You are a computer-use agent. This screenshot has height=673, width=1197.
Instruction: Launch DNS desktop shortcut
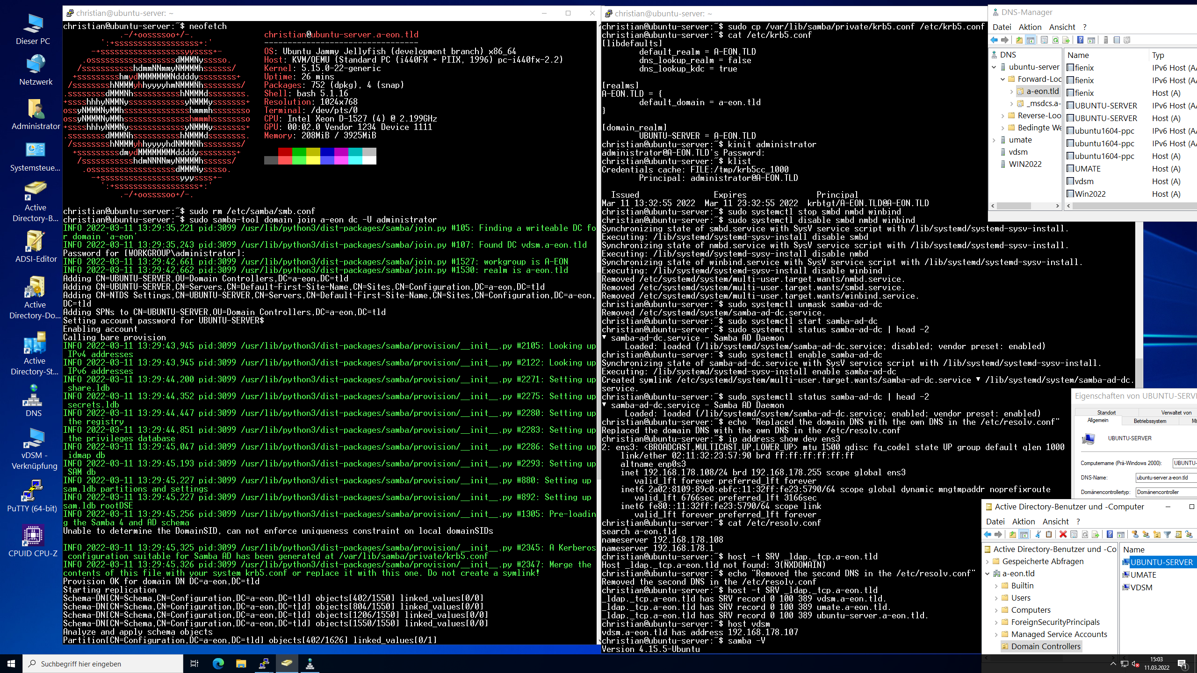click(x=34, y=401)
